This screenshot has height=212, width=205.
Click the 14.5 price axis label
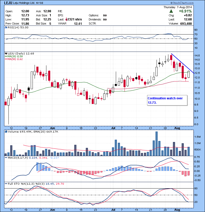tap(197, 55)
